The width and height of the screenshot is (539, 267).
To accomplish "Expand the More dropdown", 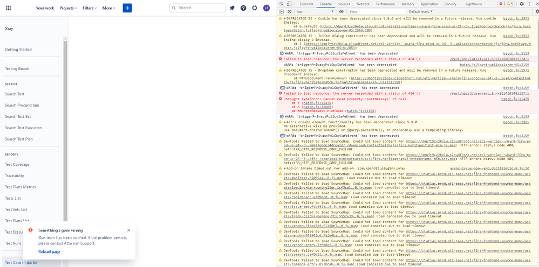I will coord(108,8).
